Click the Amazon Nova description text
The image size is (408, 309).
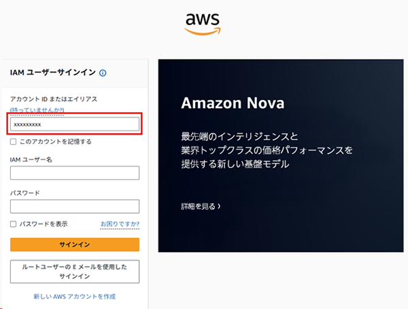[x=267, y=150]
